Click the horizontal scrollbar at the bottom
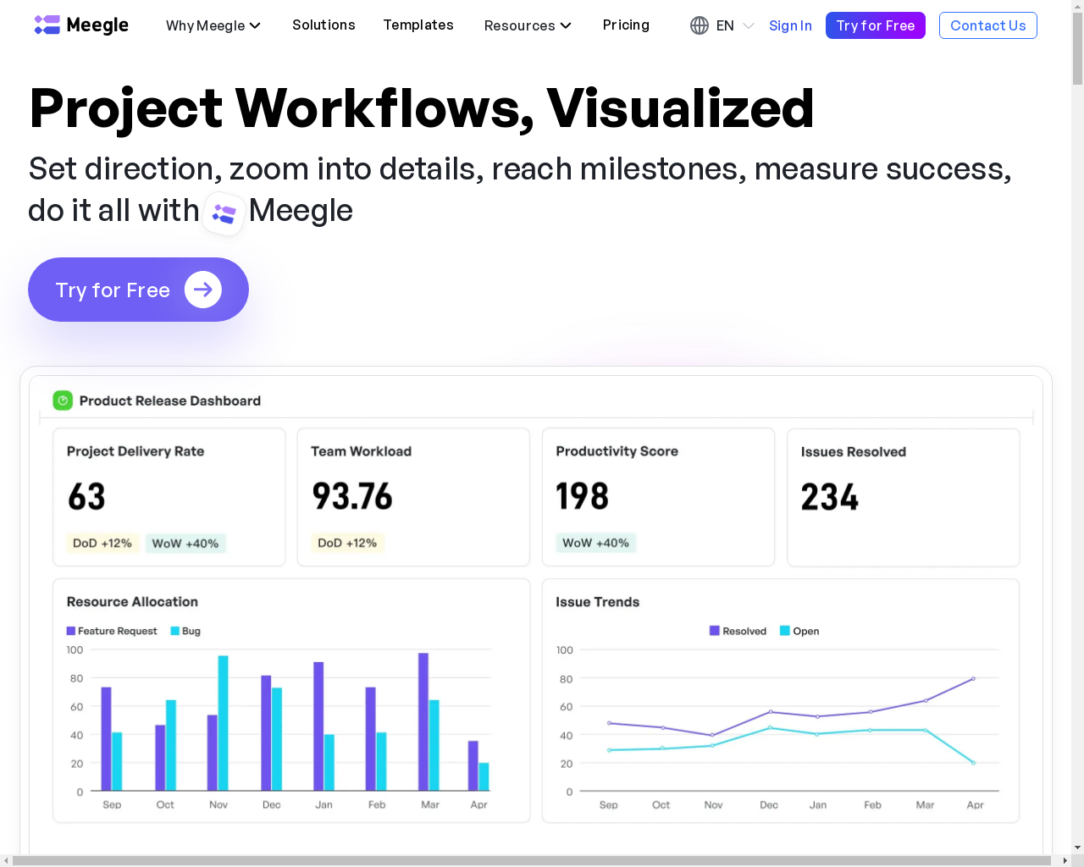Image resolution: width=1084 pixels, height=867 pixels. pyautogui.click(x=532, y=861)
